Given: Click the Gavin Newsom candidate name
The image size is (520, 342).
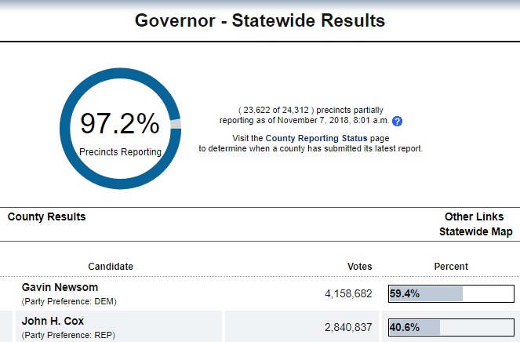Looking at the screenshot, I should pyautogui.click(x=60, y=288).
